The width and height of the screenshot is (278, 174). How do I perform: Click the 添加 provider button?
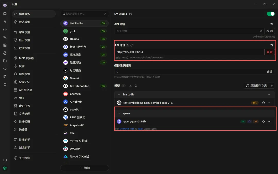pyautogui.click(x=85, y=168)
